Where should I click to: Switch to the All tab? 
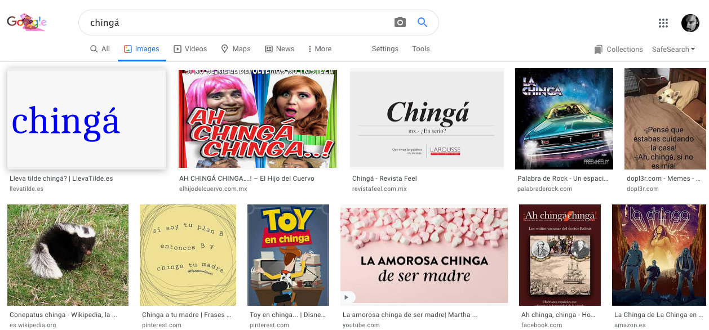pos(100,49)
